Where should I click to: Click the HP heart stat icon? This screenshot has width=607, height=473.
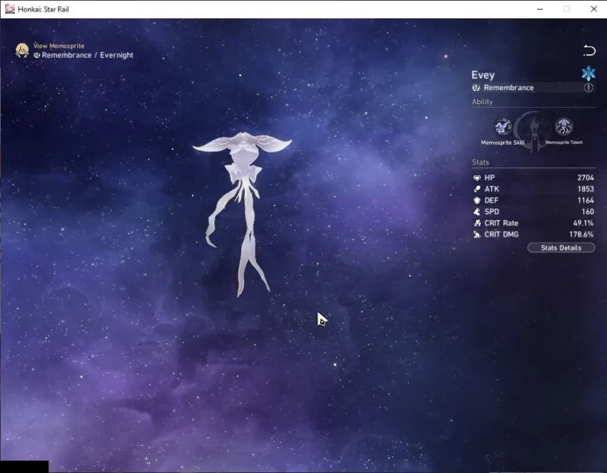(x=477, y=178)
